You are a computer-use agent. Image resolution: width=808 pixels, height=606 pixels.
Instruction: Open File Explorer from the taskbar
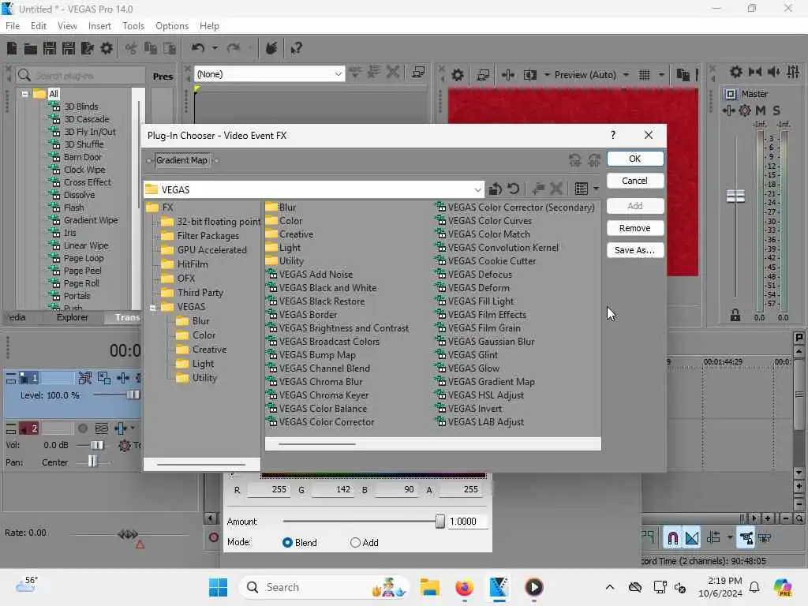[x=429, y=587]
